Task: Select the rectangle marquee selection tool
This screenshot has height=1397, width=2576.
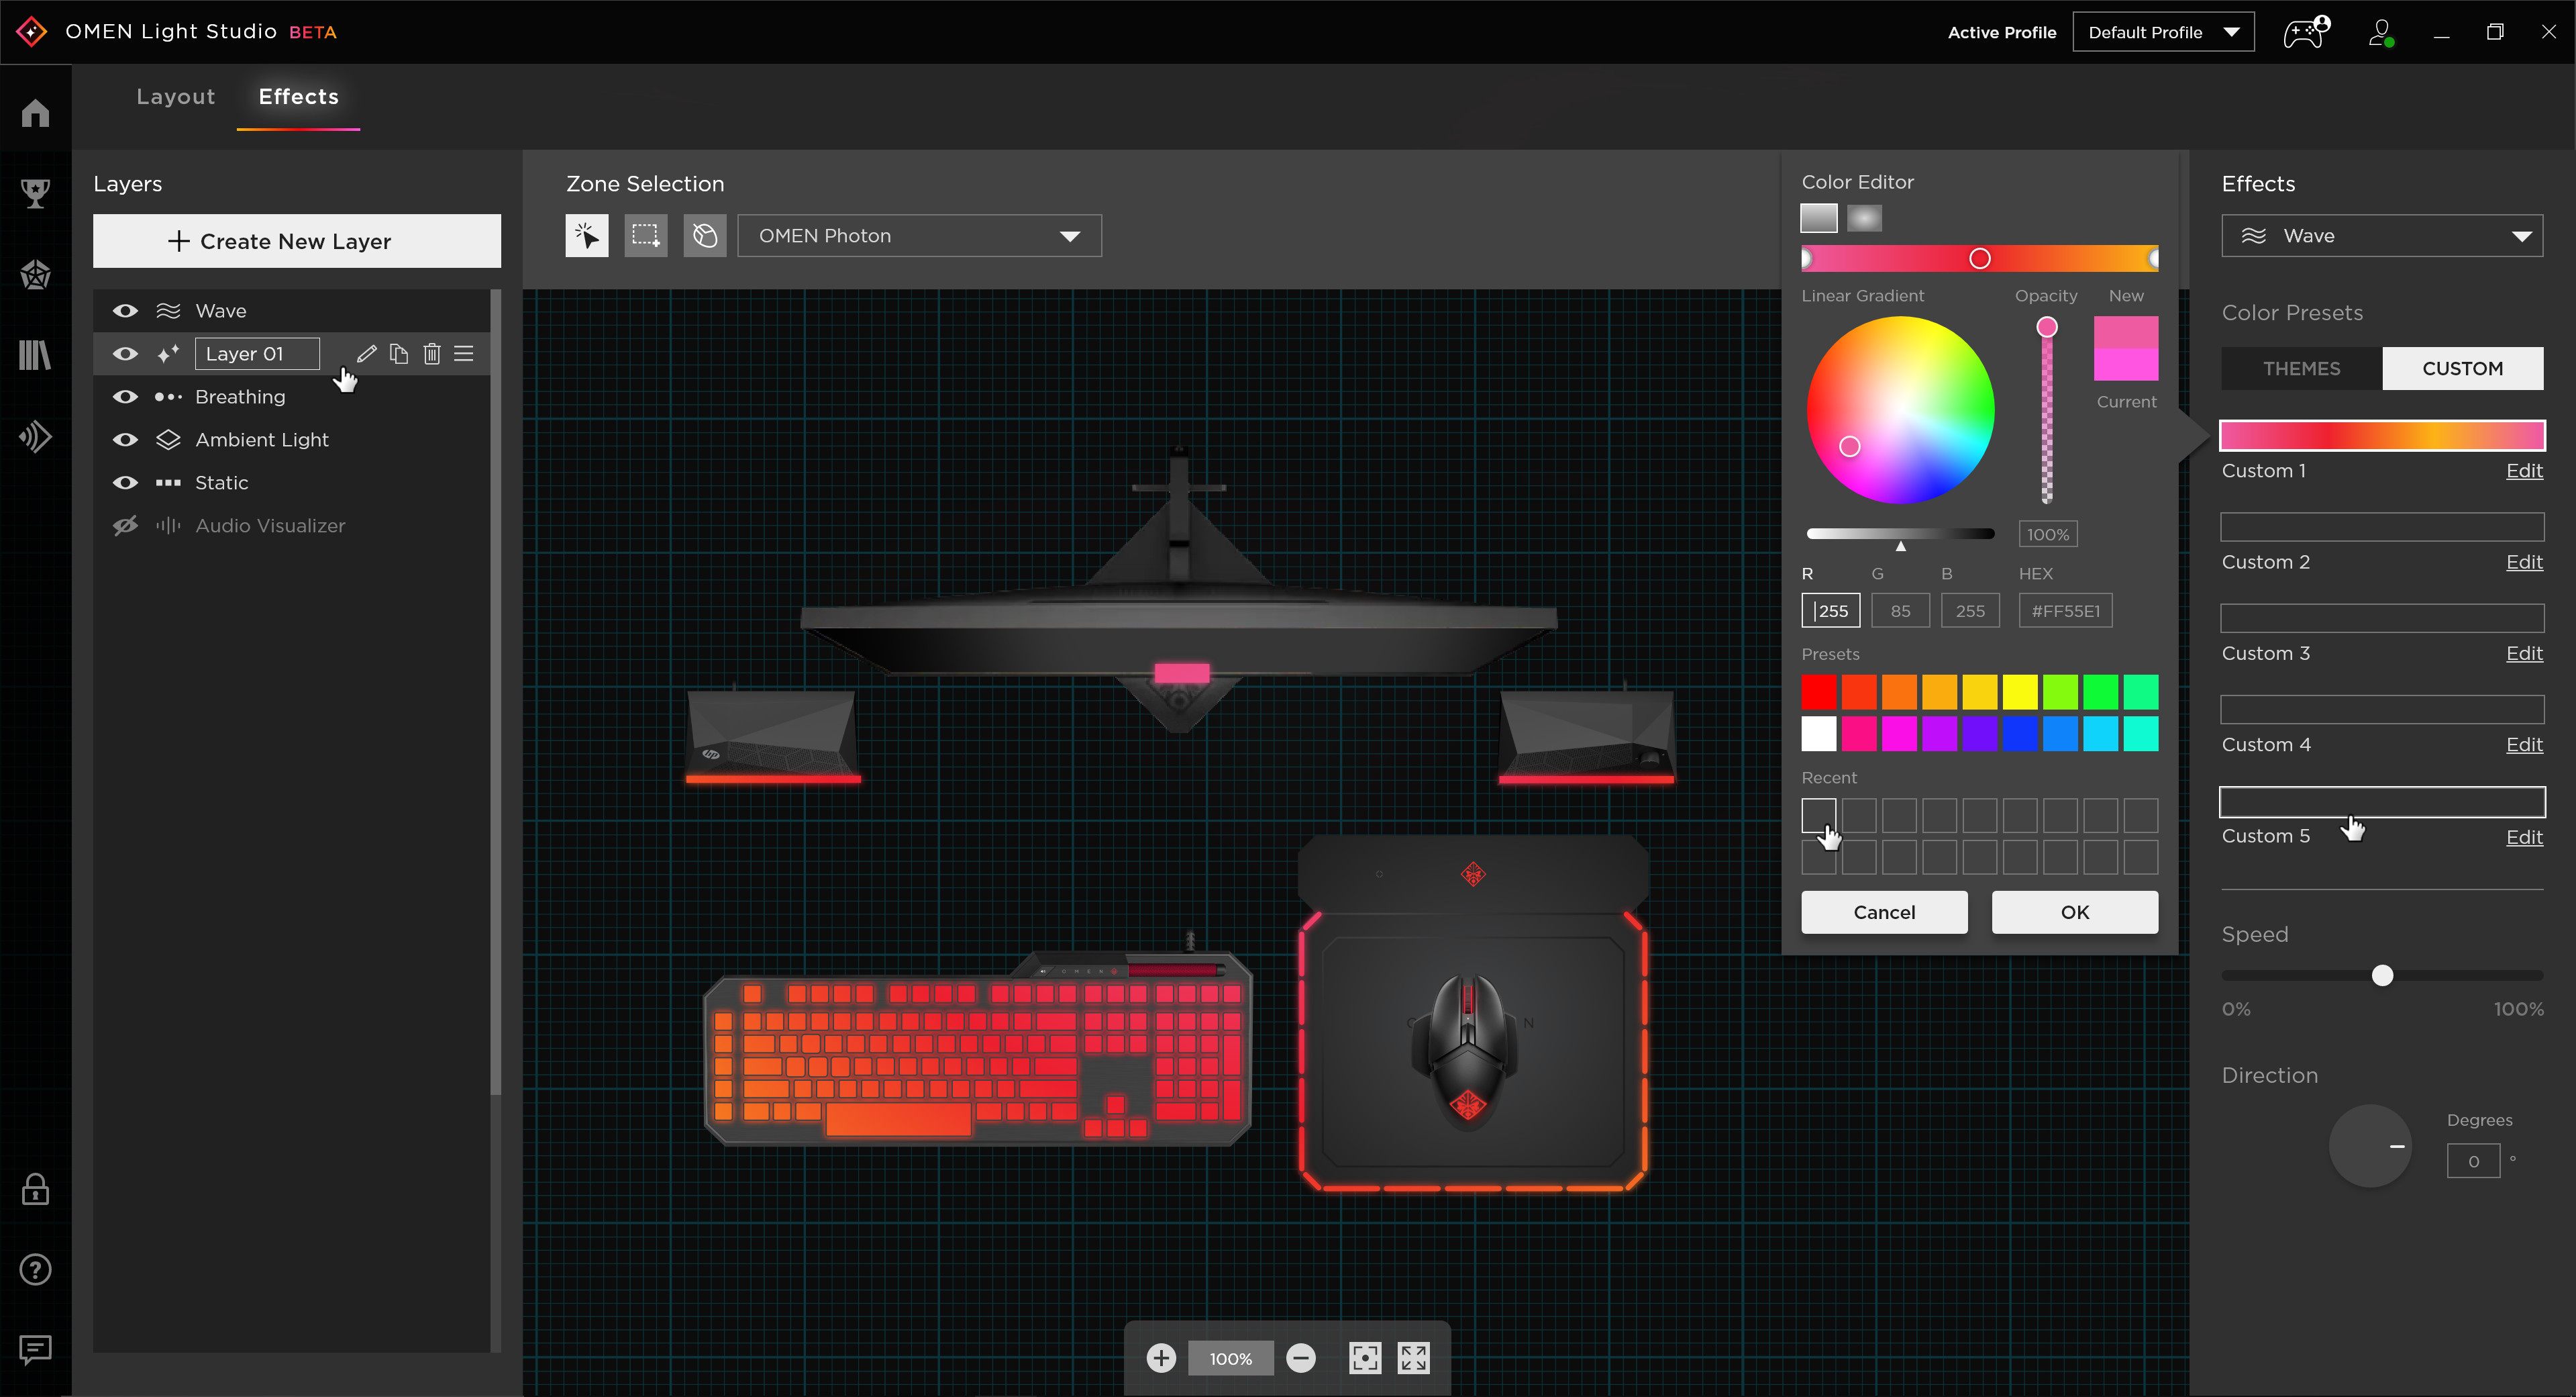Action: [645, 236]
